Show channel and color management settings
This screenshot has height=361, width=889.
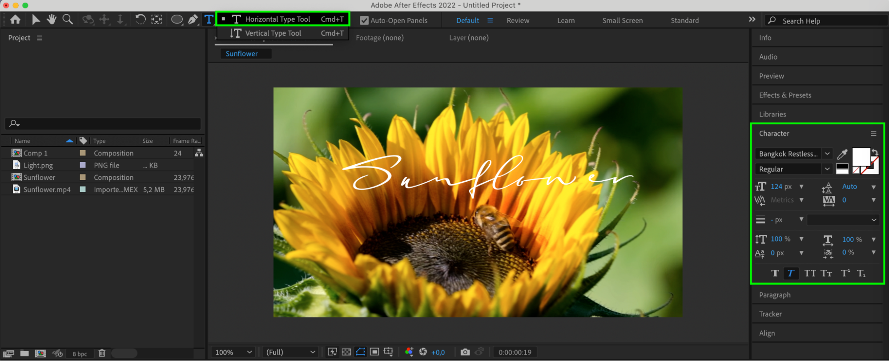click(409, 352)
